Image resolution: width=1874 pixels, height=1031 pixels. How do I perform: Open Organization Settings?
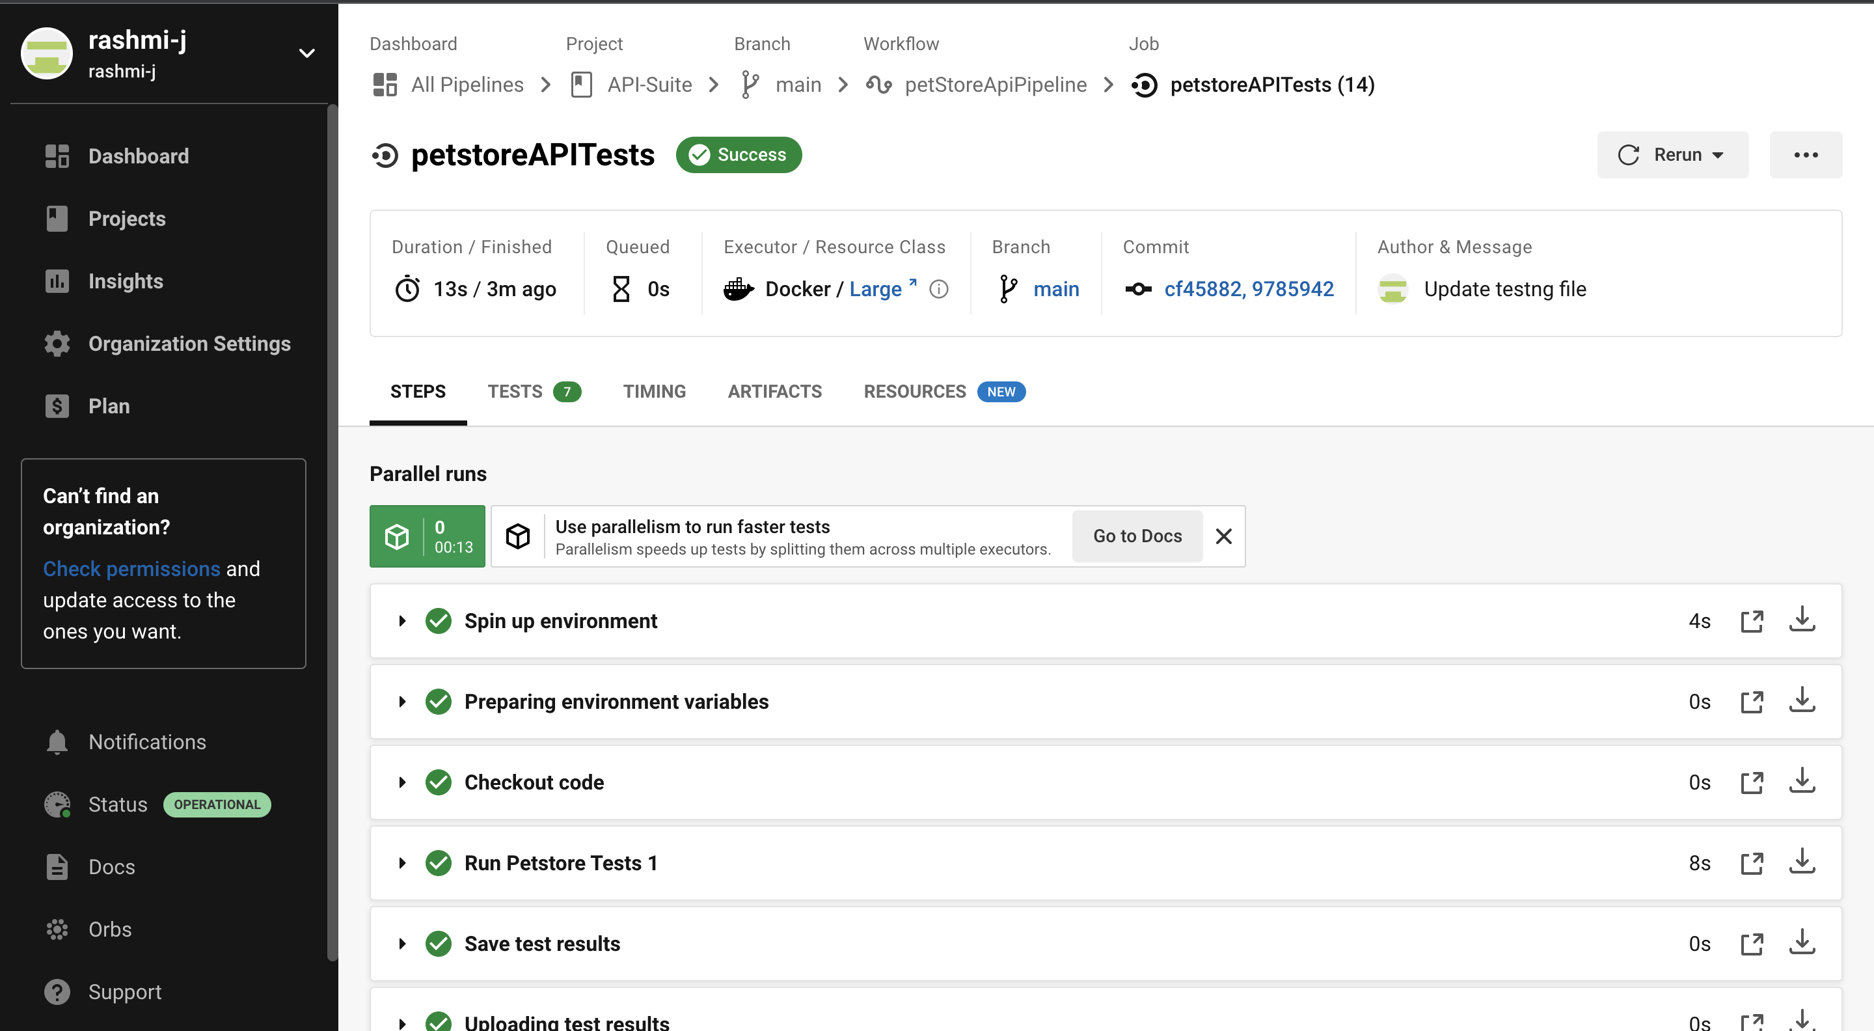click(189, 344)
